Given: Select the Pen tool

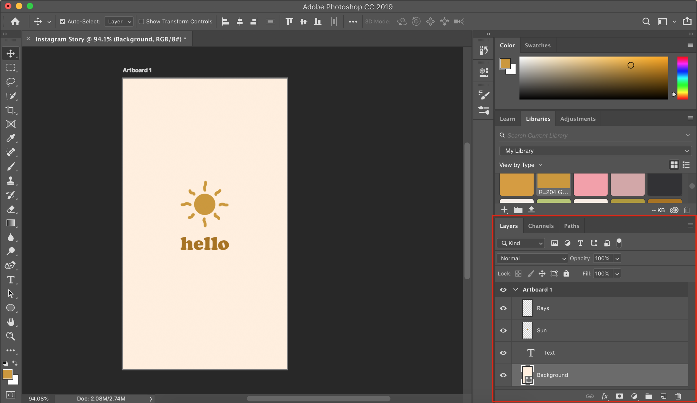Looking at the screenshot, I should [x=11, y=265].
